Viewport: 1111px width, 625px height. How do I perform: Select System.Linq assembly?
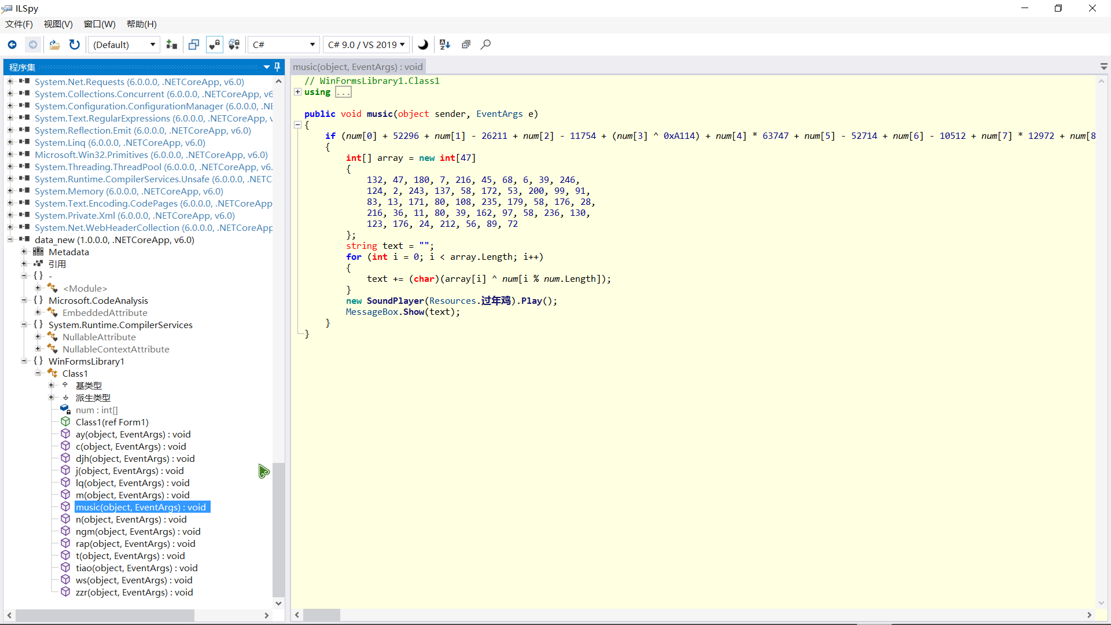click(x=120, y=143)
